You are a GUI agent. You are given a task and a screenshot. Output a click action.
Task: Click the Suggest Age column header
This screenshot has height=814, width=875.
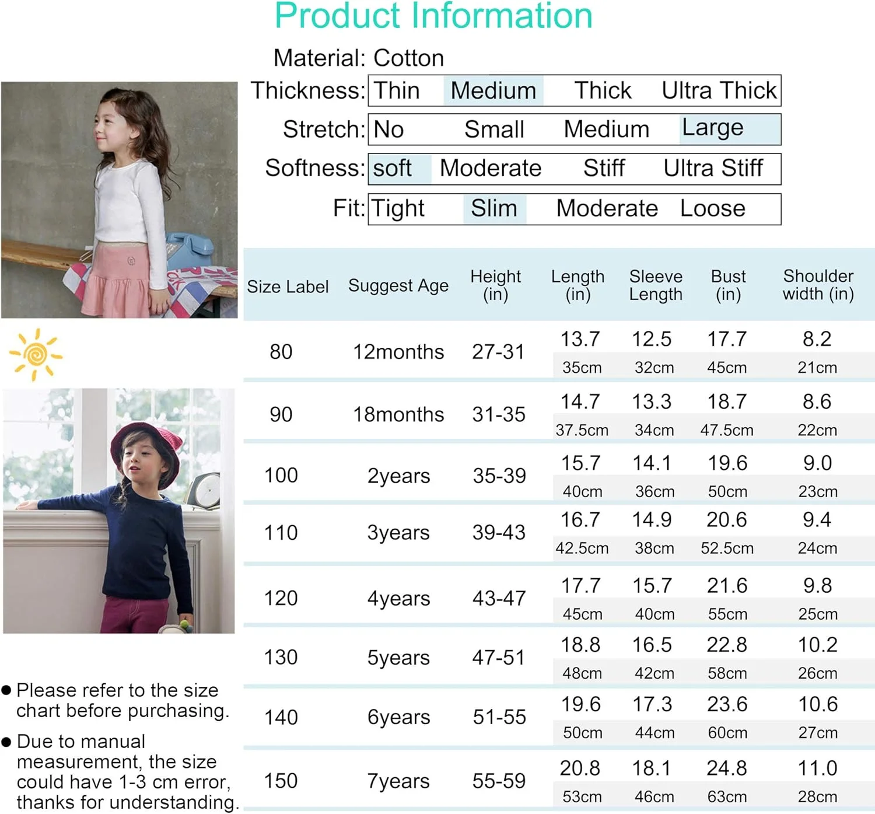398,286
